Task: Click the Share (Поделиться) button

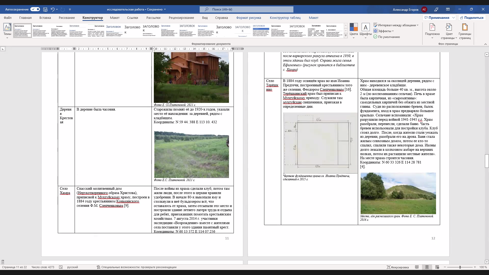Action: pyautogui.click(x=471, y=18)
